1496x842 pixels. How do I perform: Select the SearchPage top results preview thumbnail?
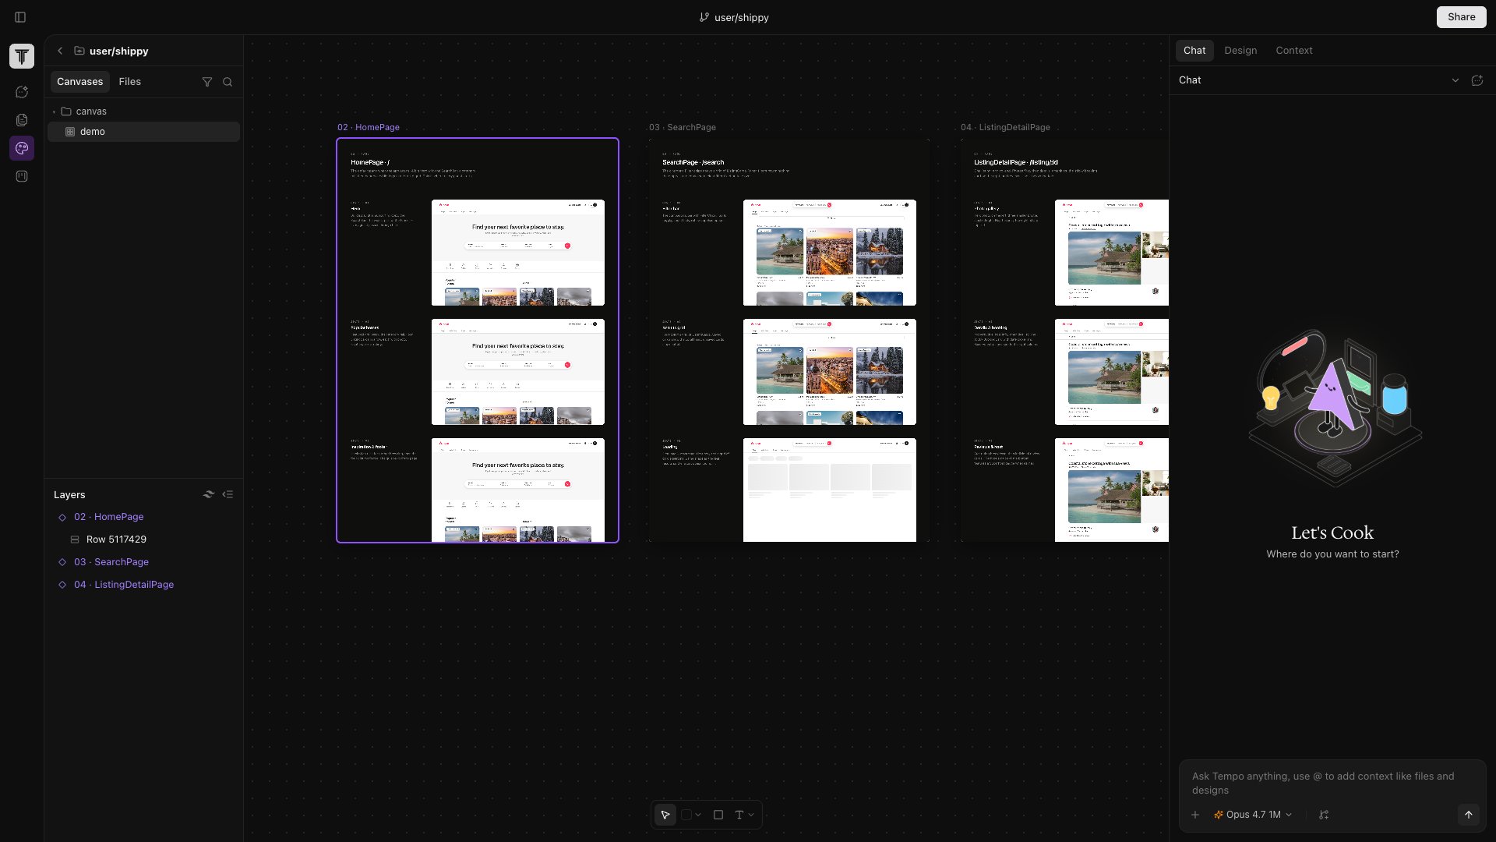point(830,253)
